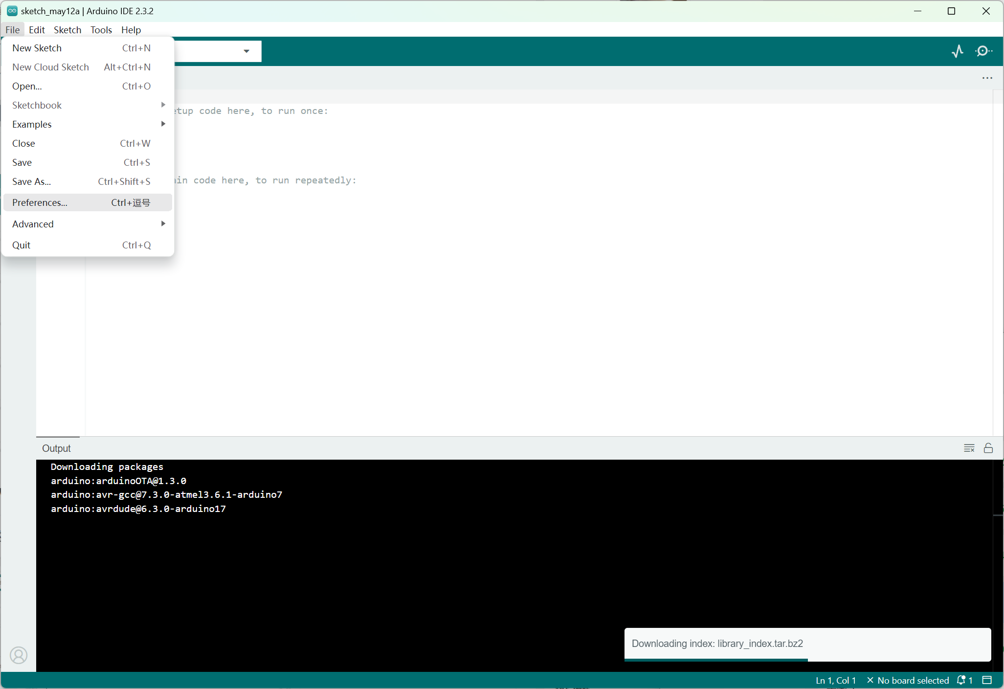Close the Arduino IDE window
The height and width of the screenshot is (689, 1004).
986,11
